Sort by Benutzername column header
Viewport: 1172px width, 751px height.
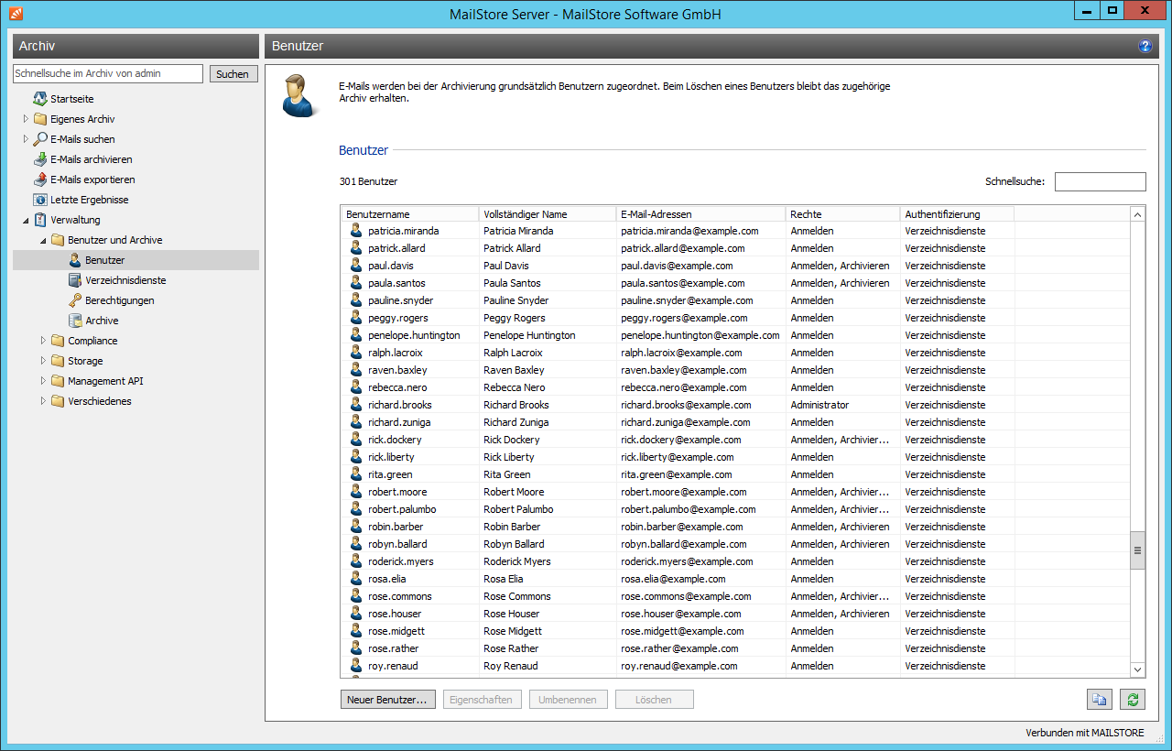point(410,214)
